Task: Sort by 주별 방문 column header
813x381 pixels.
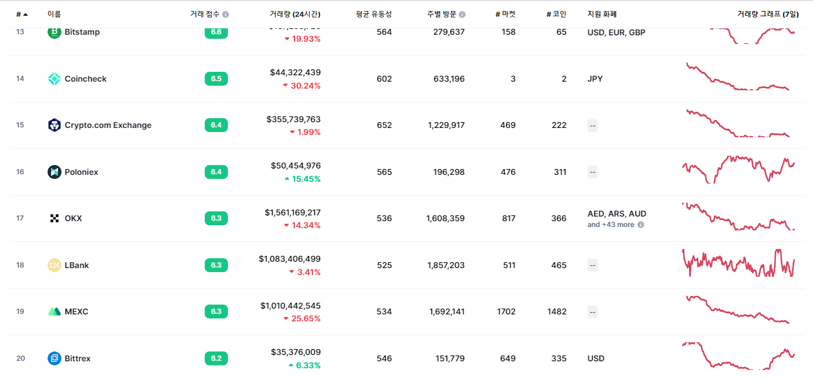Action: [x=442, y=14]
